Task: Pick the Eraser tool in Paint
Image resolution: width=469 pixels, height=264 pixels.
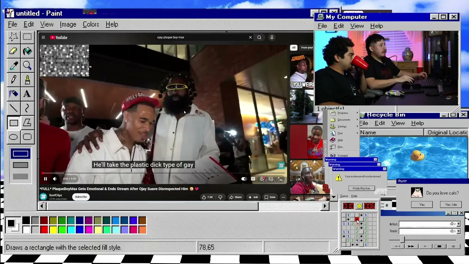Action: tap(14, 51)
